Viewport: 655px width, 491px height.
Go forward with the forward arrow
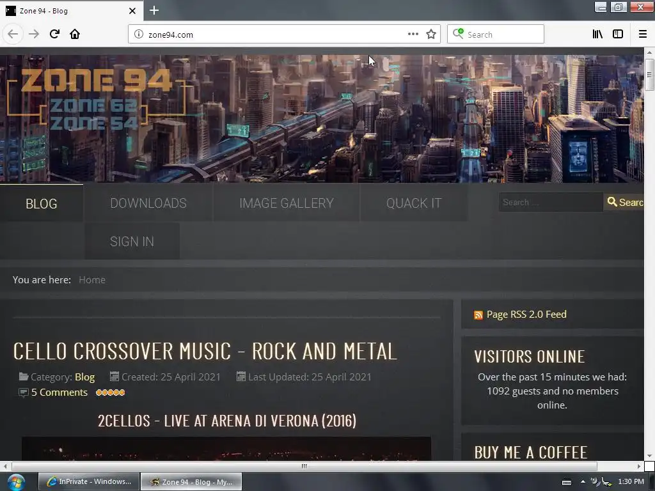(34, 34)
